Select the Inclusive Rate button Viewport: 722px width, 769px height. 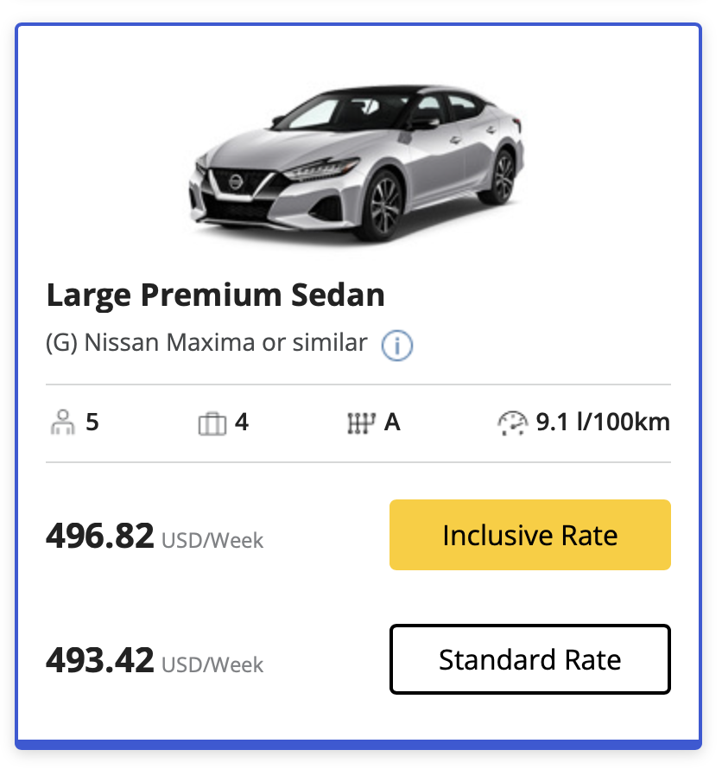(529, 535)
